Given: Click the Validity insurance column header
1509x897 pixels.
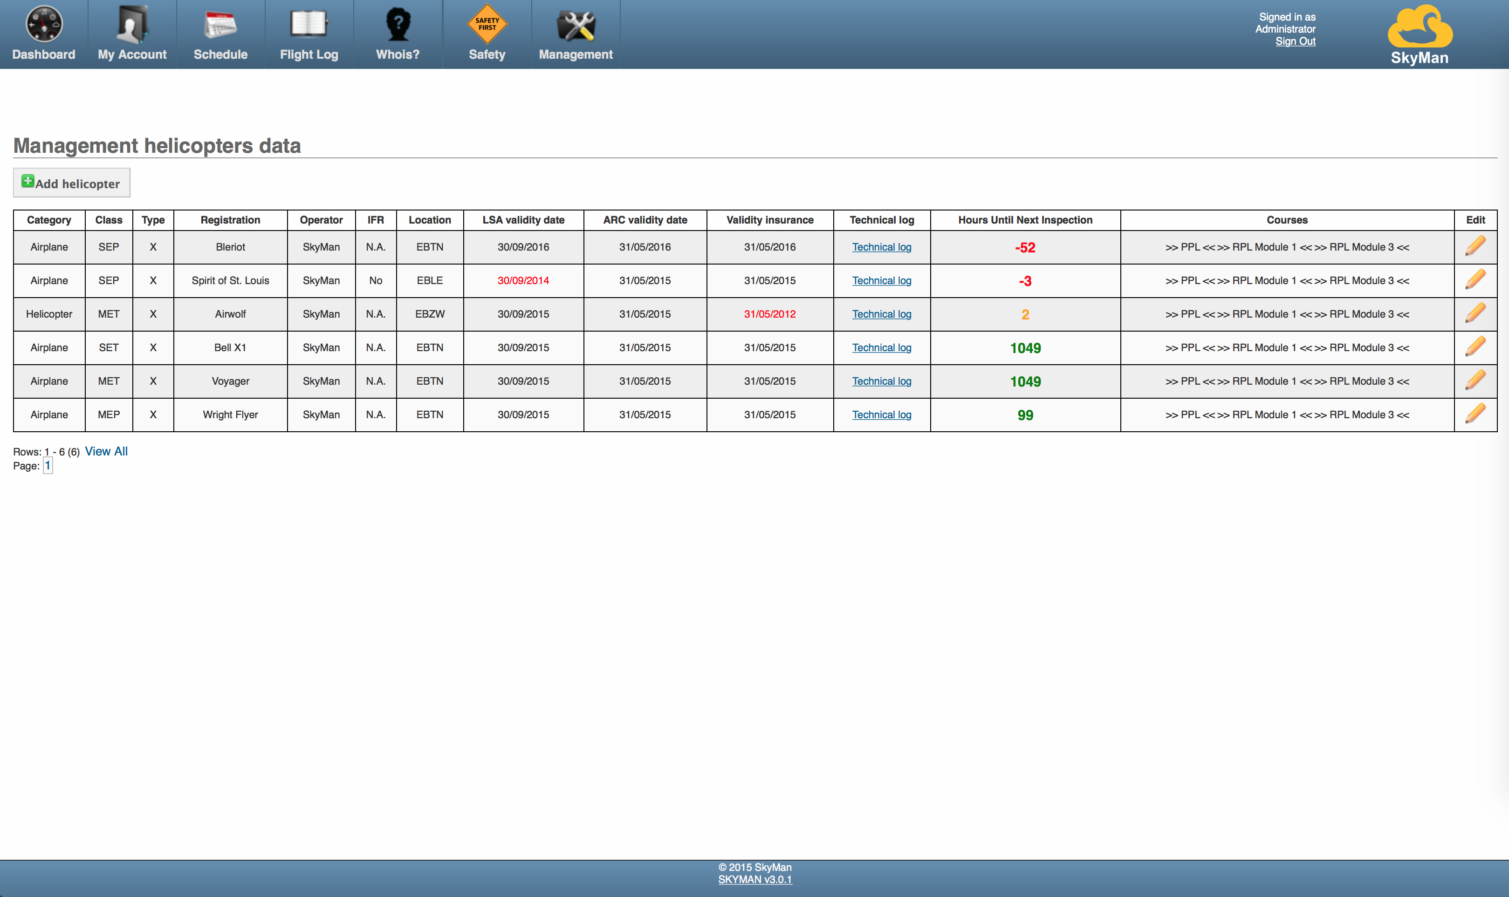Looking at the screenshot, I should (x=769, y=220).
